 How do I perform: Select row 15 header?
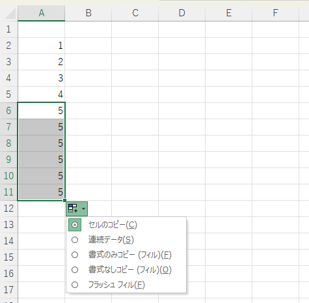pos(8,257)
